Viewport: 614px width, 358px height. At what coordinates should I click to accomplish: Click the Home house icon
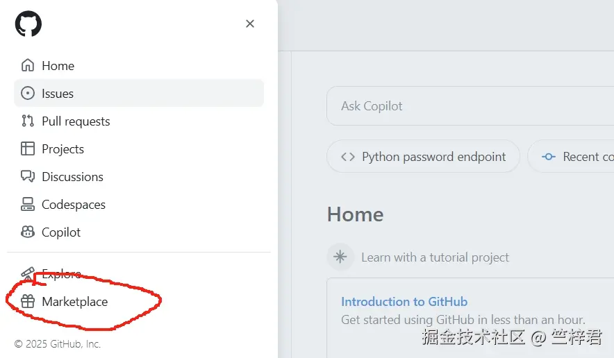(28, 66)
